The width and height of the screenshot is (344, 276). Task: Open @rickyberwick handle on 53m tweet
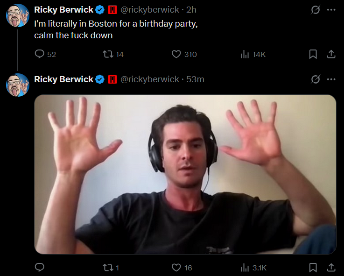coord(150,79)
